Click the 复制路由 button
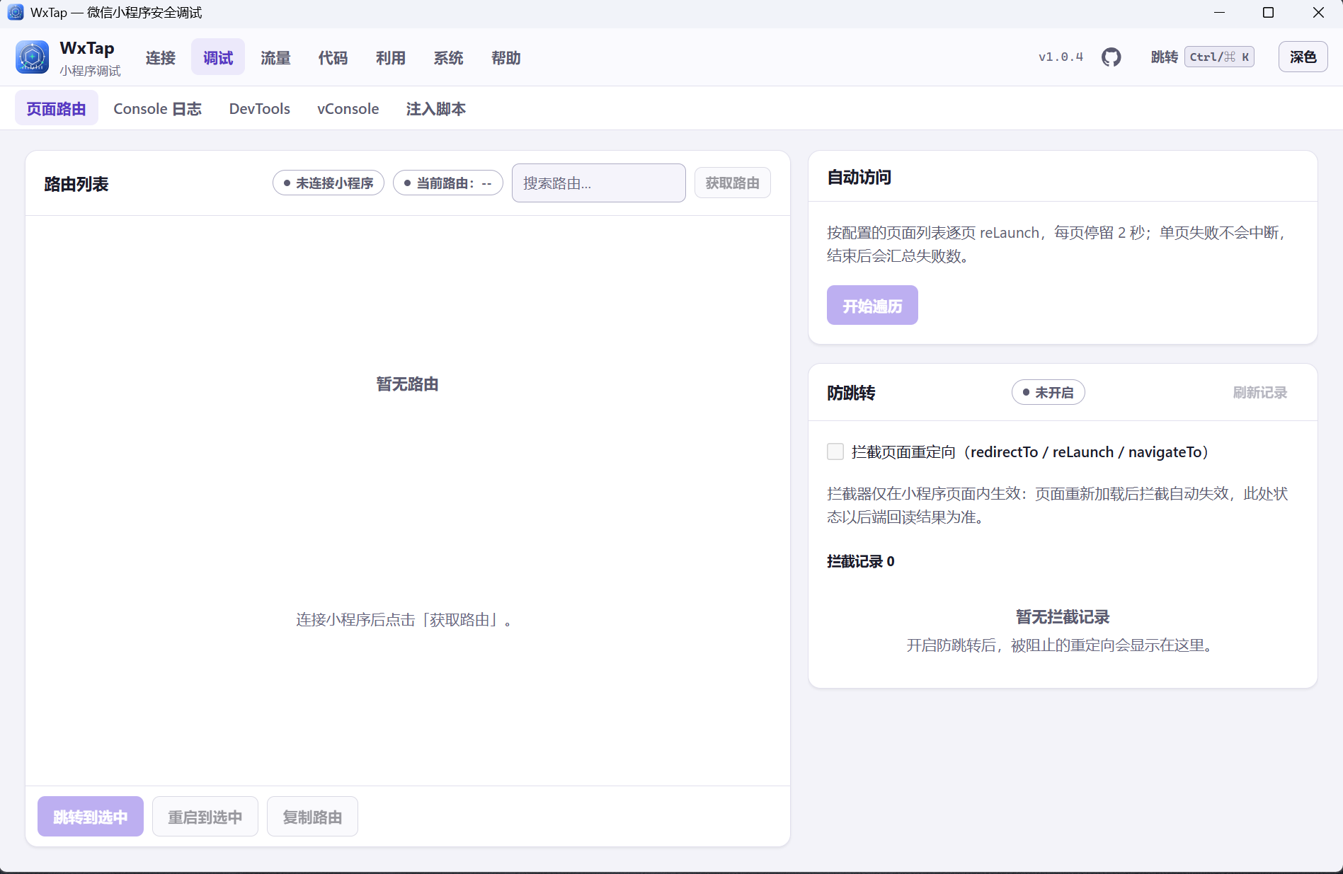This screenshot has height=874, width=1343. click(312, 817)
